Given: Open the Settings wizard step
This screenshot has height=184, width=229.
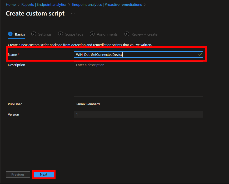Looking at the screenshot, I should point(45,34).
